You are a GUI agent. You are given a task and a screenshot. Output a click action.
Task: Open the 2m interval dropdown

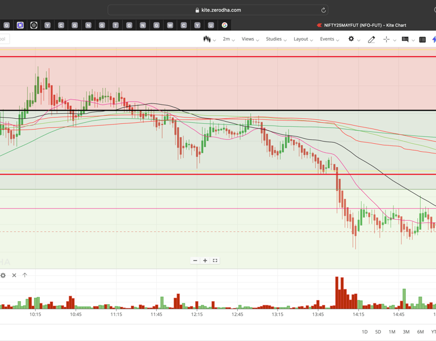[229, 39]
